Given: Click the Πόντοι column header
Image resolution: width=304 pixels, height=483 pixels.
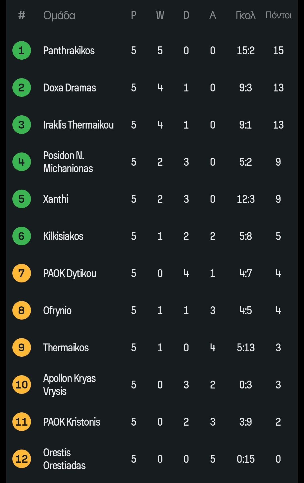Looking at the screenshot, I should (x=278, y=15).
